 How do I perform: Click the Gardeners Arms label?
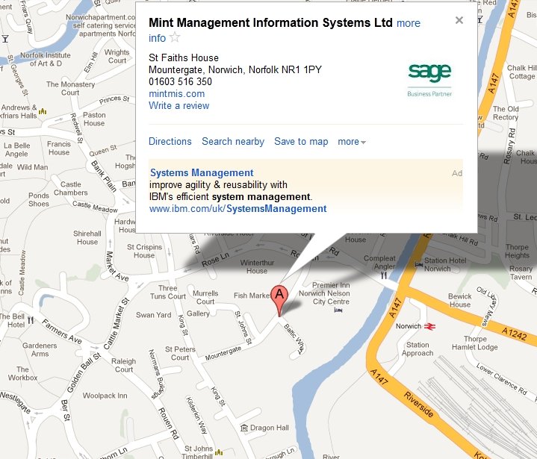[40, 349]
